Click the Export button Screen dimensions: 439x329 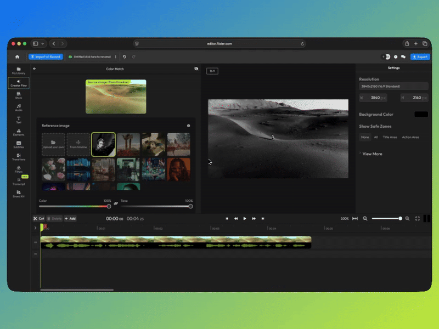point(420,56)
